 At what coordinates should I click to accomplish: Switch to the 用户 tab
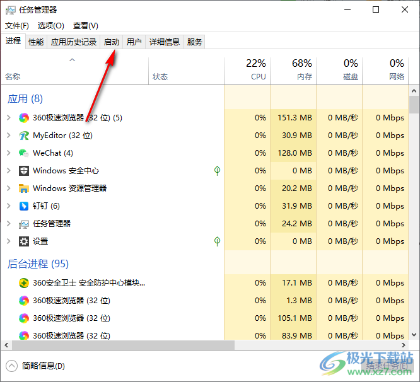coord(134,42)
